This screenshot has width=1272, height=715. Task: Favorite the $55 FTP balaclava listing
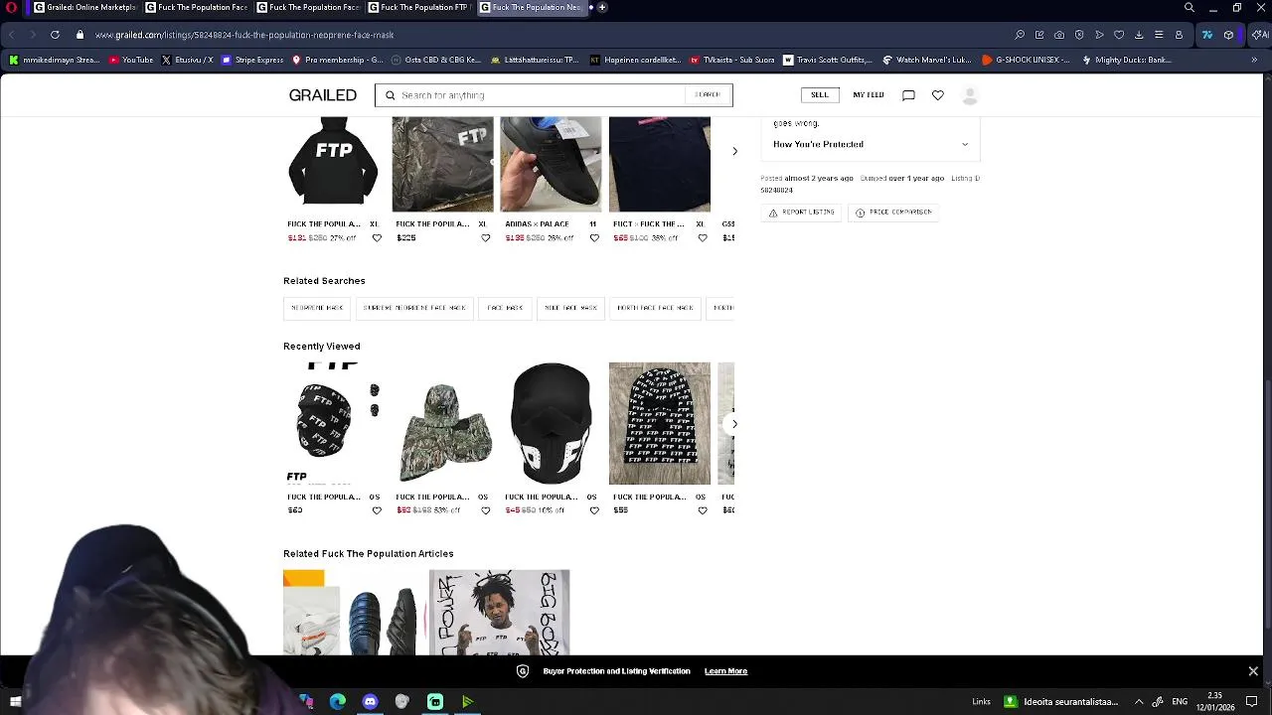point(703,510)
